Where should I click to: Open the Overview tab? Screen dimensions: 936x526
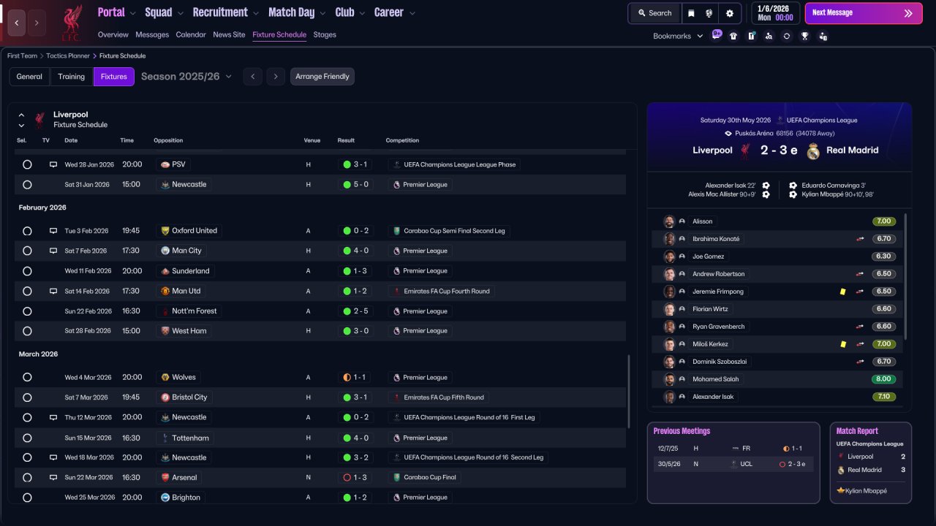click(x=113, y=34)
